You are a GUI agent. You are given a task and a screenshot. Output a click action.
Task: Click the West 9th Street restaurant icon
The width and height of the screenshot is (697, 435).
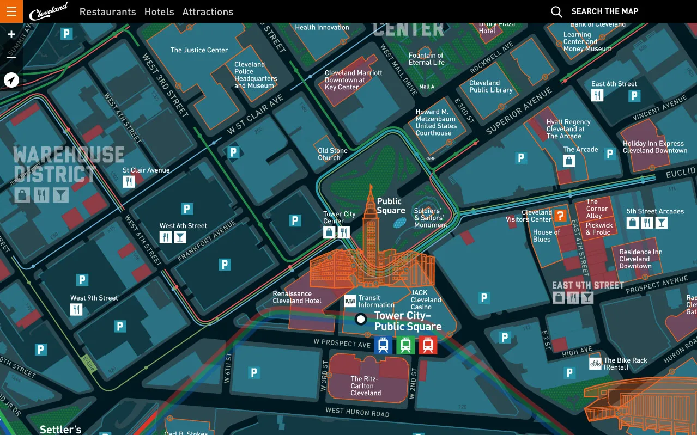(x=76, y=310)
